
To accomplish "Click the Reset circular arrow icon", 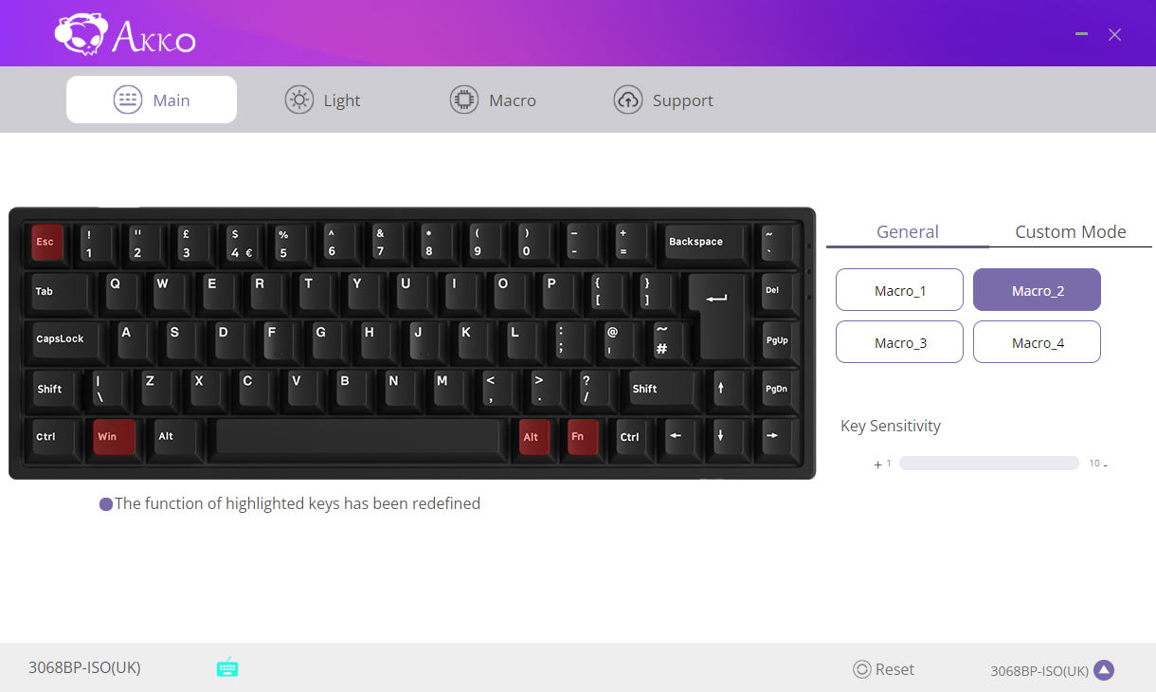I will pos(862,669).
